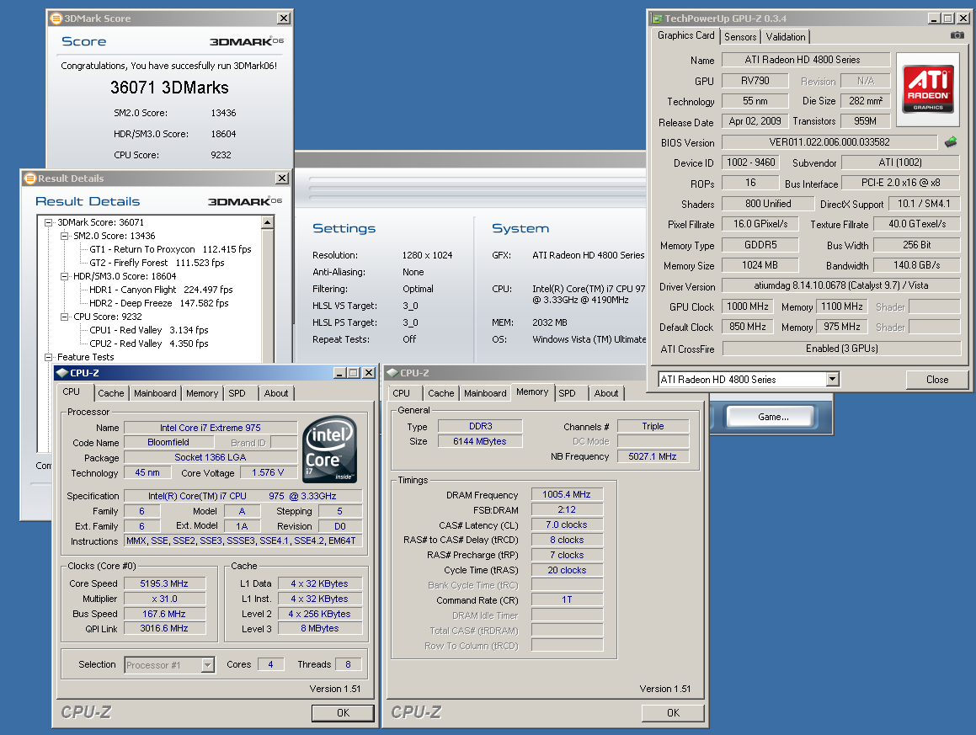Click the GPU-Z BIOS Version field
Image resolution: width=976 pixels, height=735 pixels.
(x=829, y=142)
